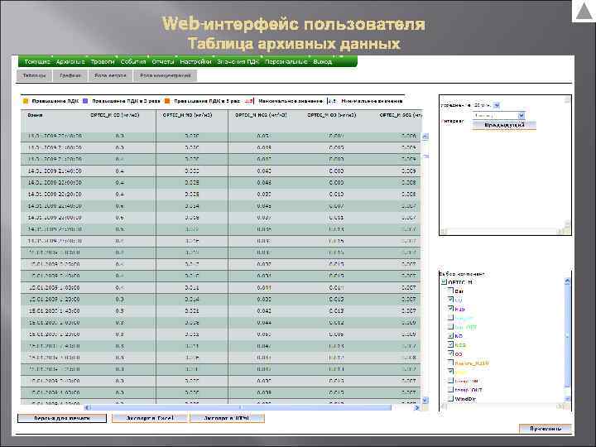Select the Предыдущий interval option
596x447 pixels.
coord(504,125)
